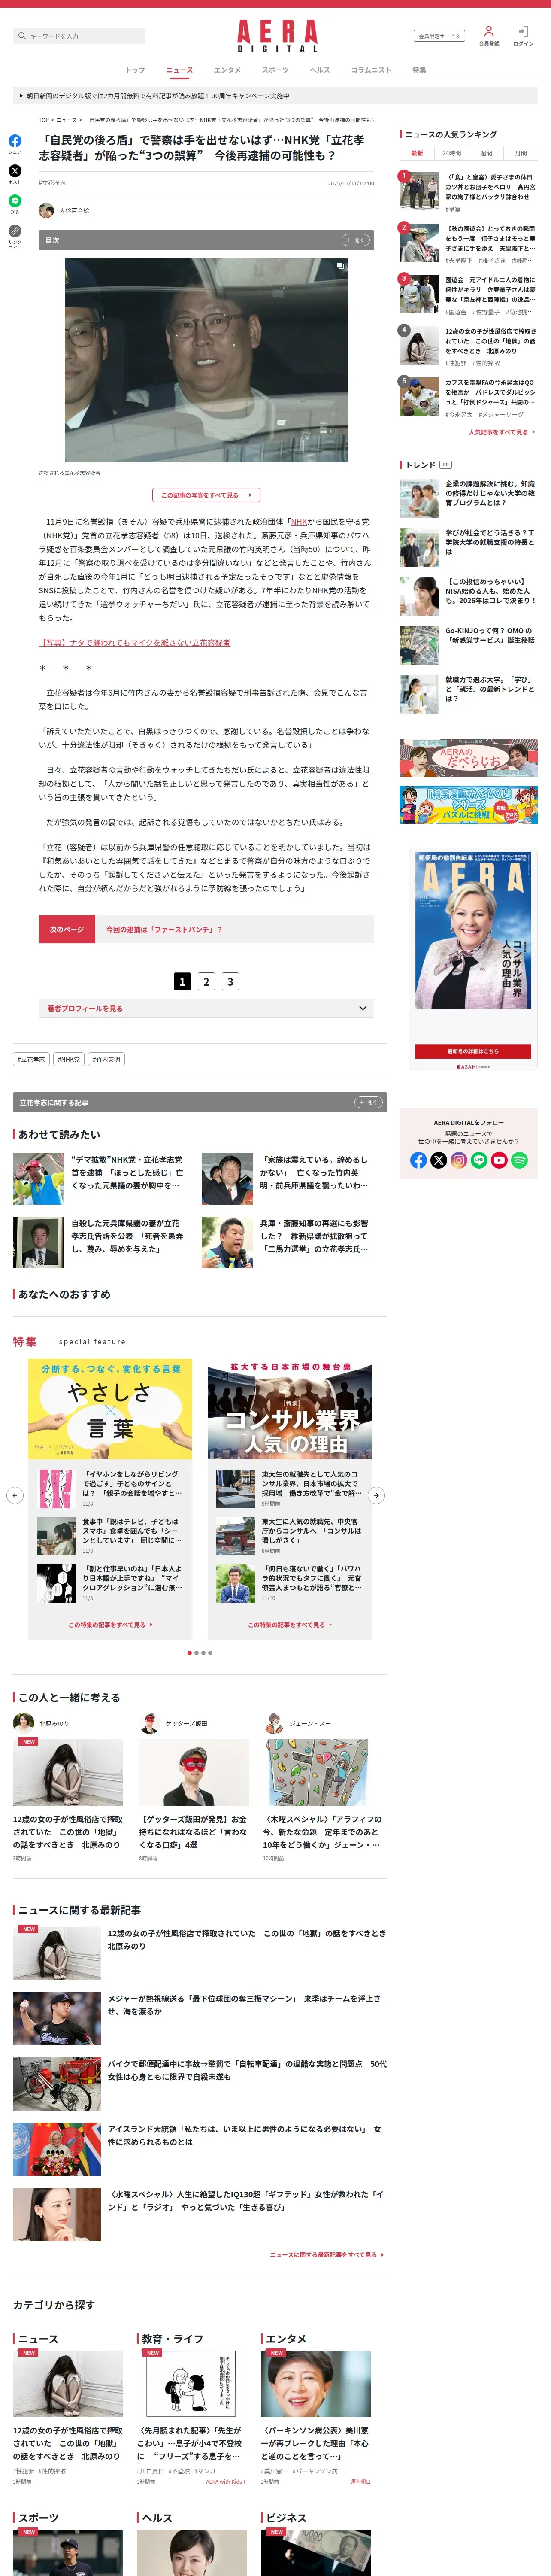The image size is (551, 2576).
Task: Open the トップ nav tab
Action: 135,70
